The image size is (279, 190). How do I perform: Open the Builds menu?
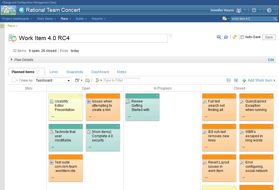(x=81, y=19)
